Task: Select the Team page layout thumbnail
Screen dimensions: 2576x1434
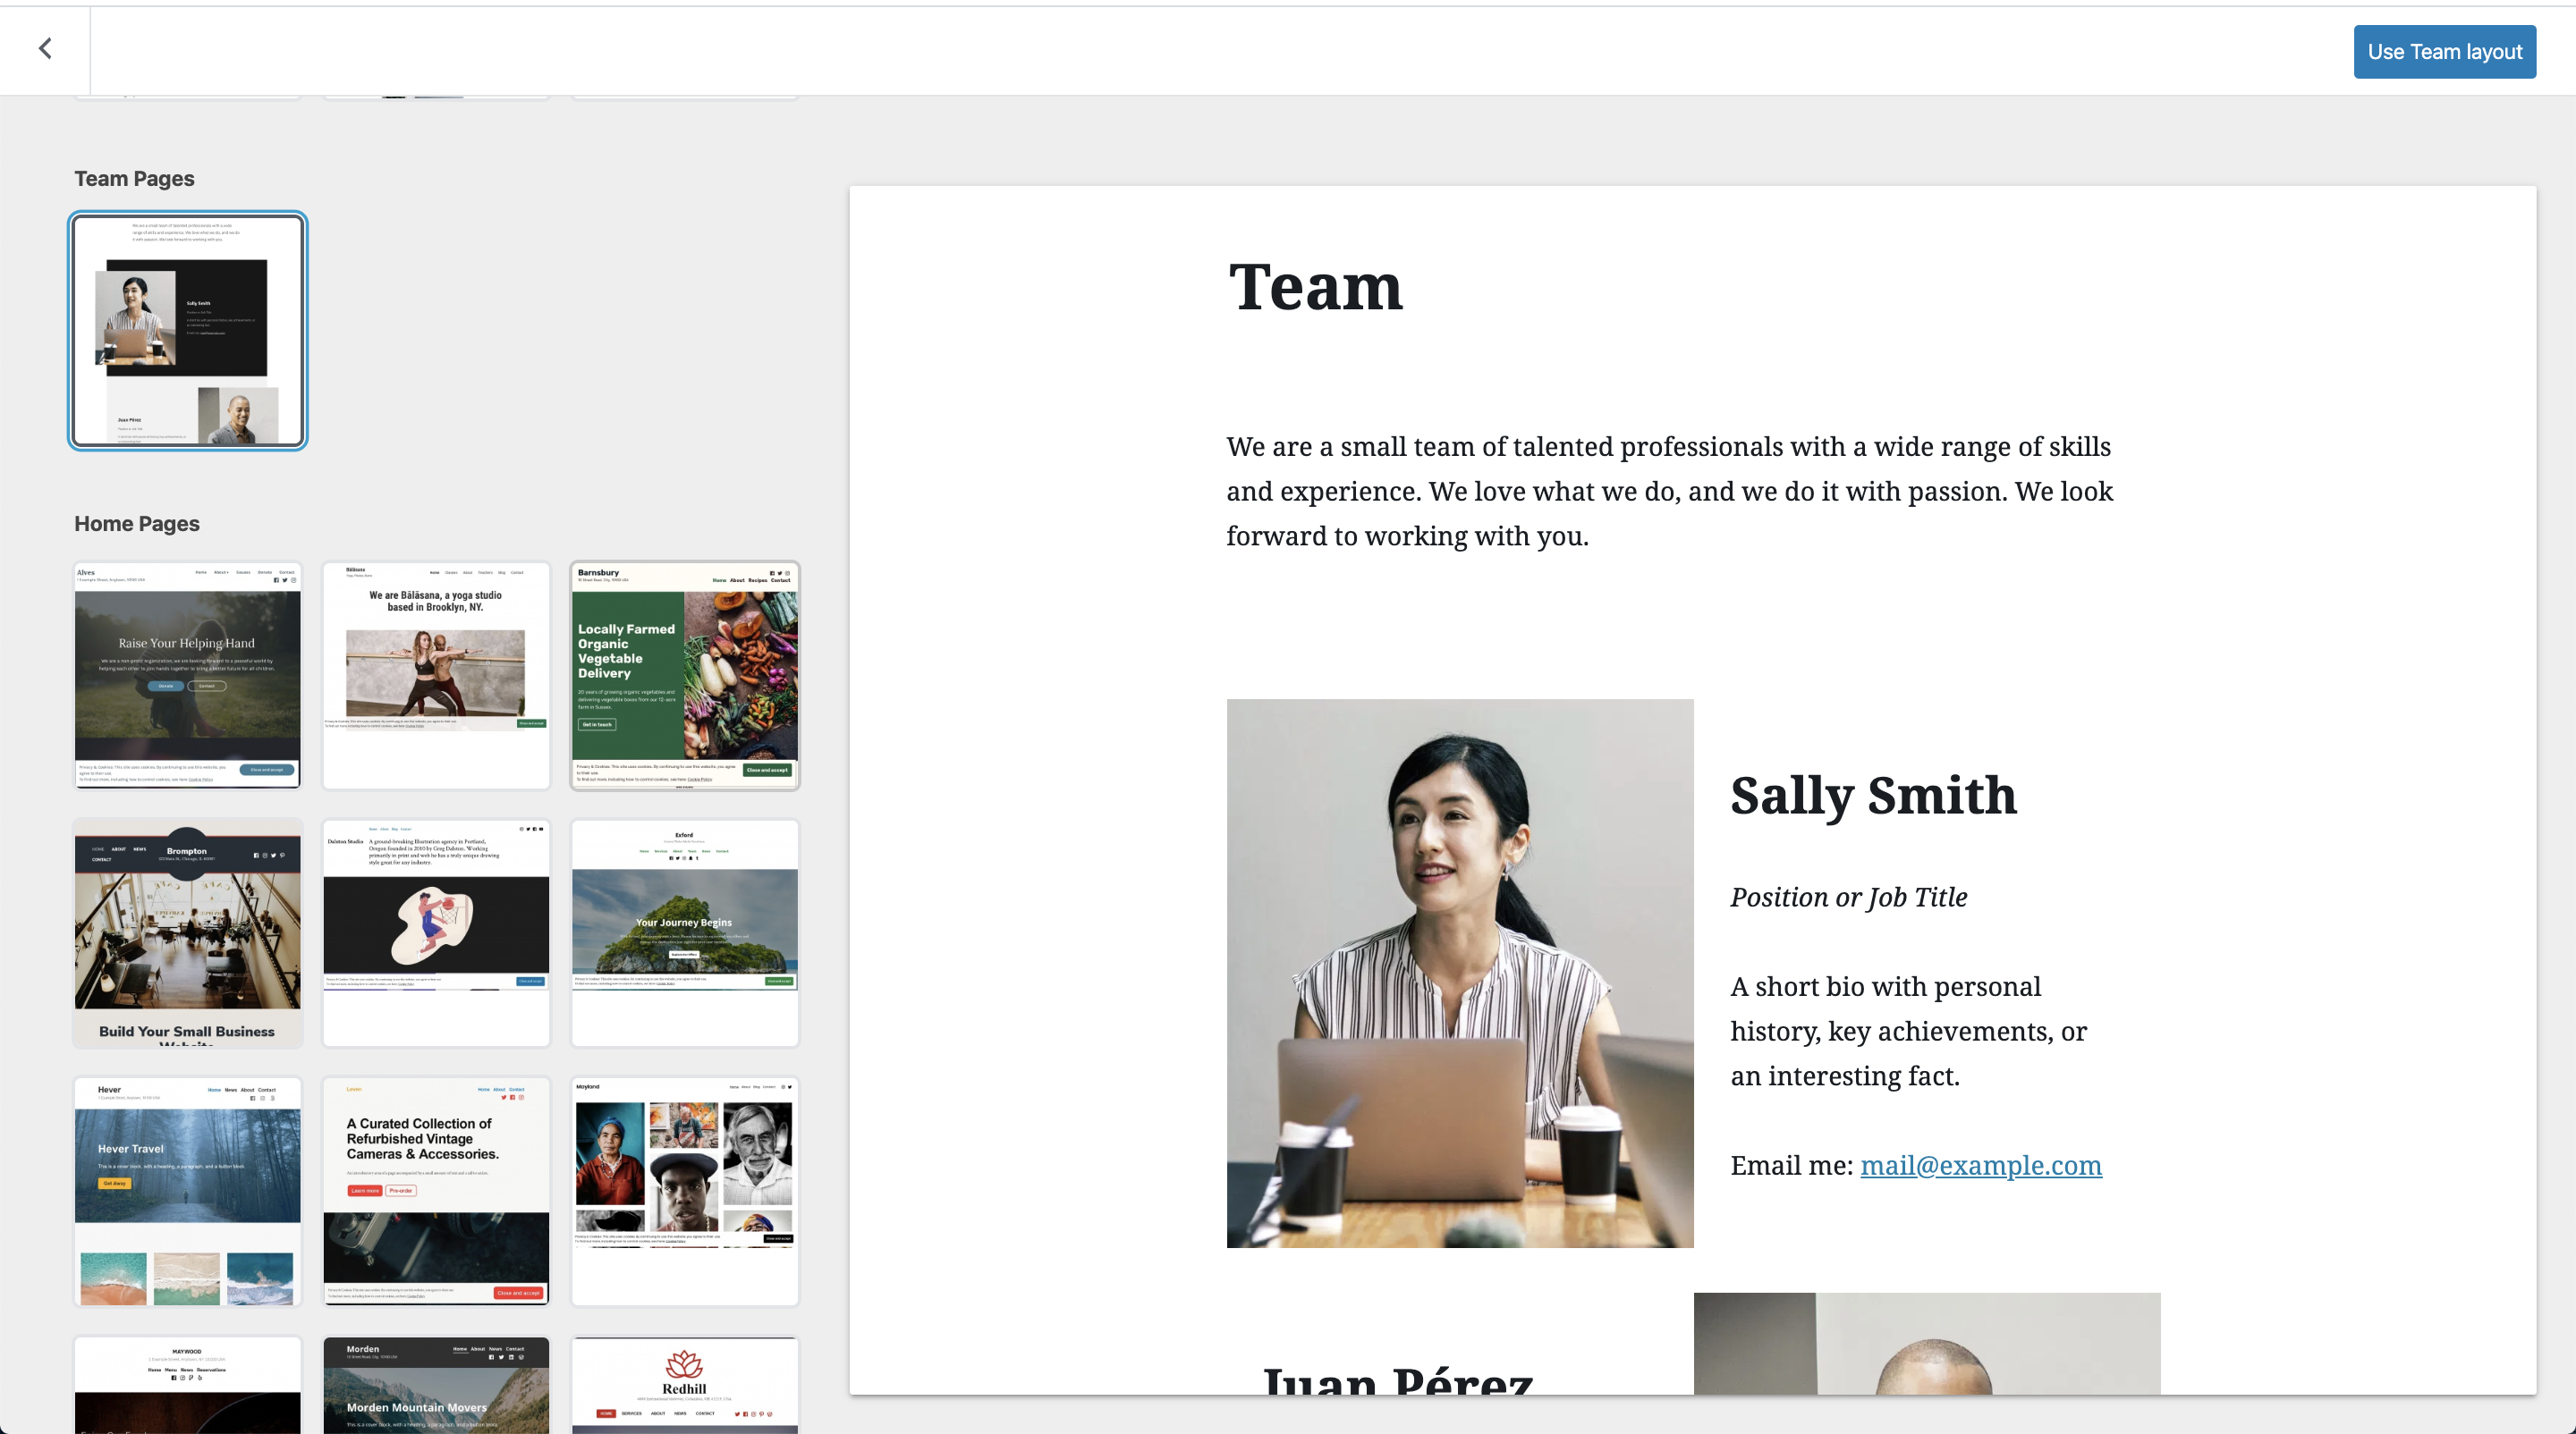Action: coord(188,331)
